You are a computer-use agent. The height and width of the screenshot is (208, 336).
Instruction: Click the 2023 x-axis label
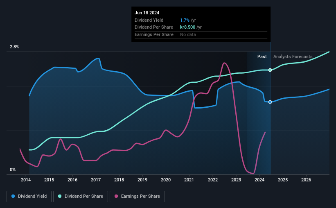(236, 180)
